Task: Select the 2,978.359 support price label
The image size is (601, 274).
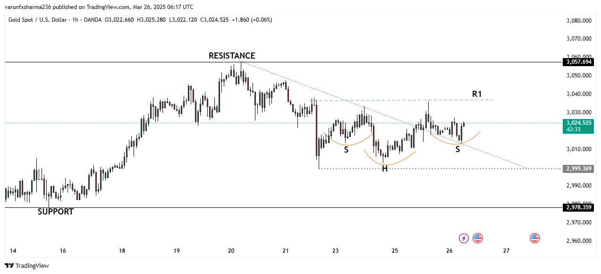Action: pos(578,207)
